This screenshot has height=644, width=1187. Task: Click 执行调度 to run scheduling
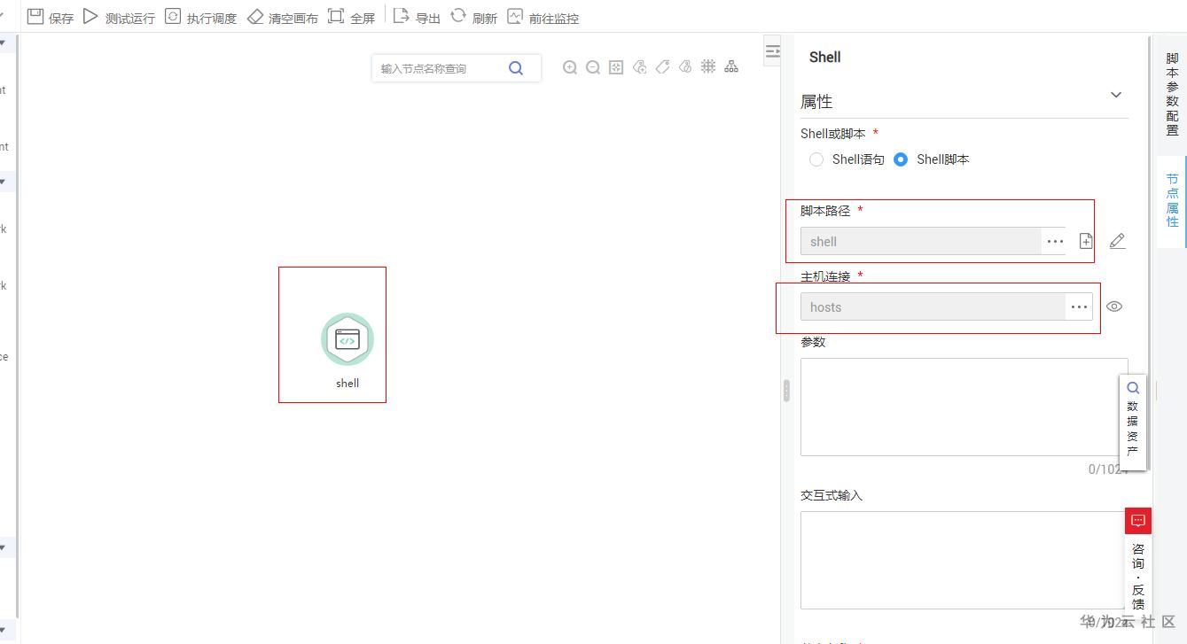click(x=200, y=17)
